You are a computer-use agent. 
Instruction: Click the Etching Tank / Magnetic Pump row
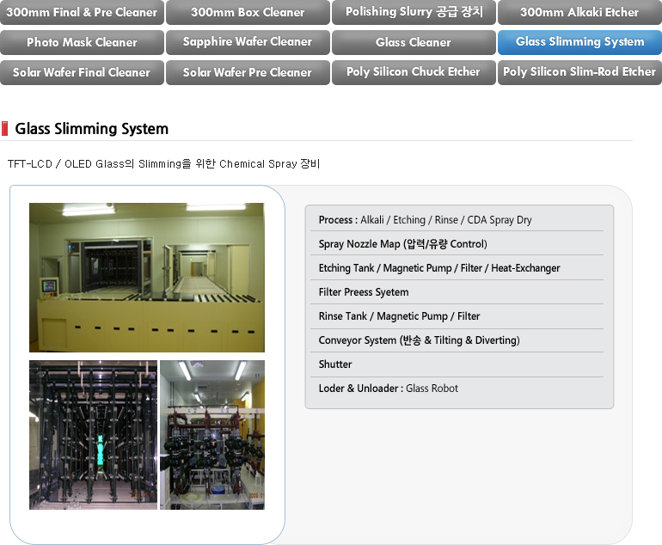pos(457,268)
